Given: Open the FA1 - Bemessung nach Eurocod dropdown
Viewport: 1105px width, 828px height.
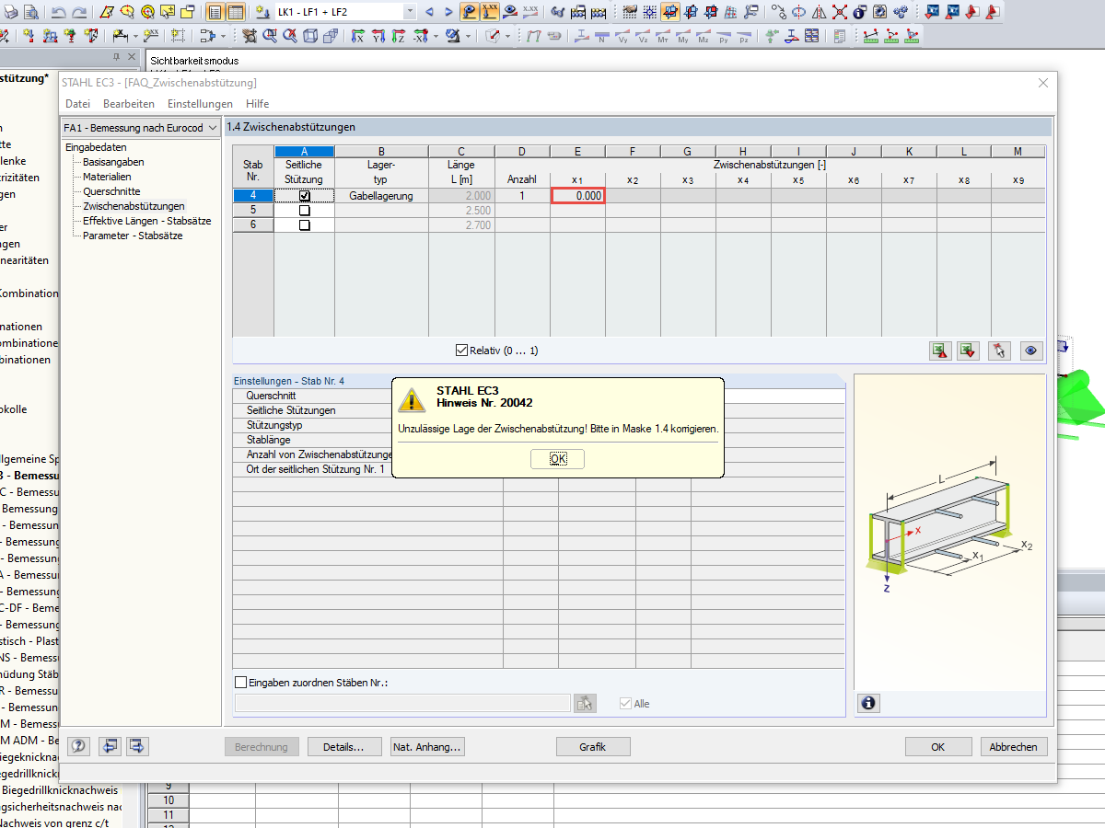Looking at the screenshot, I should 210,128.
